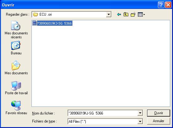Open the view menu icon
The width and height of the screenshot is (173, 128).
coord(141,14)
